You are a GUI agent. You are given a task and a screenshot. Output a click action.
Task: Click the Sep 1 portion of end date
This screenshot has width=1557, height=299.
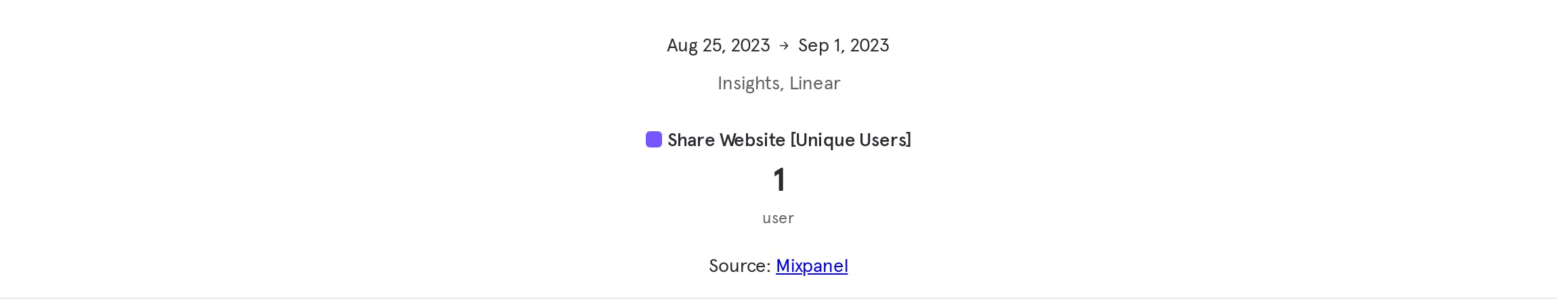point(820,45)
